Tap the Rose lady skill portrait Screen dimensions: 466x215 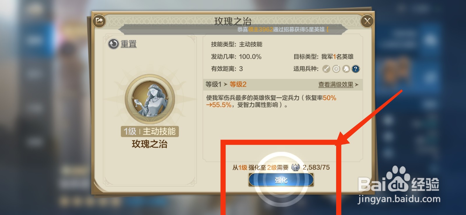coord(150,99)
